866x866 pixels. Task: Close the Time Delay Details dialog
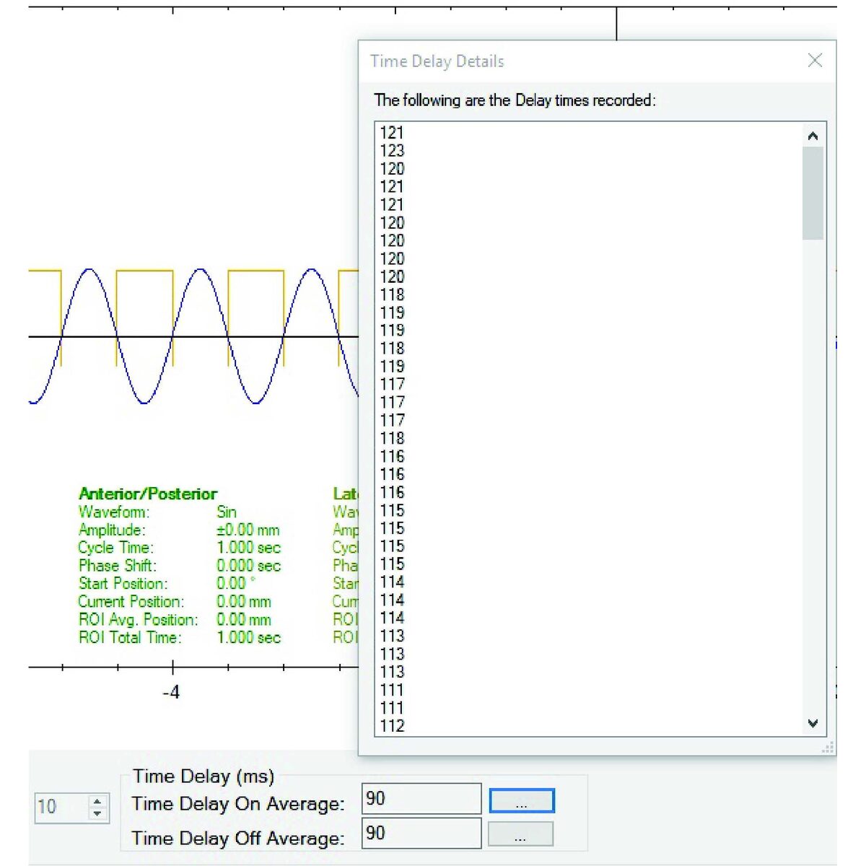click(x=815, y=61)
